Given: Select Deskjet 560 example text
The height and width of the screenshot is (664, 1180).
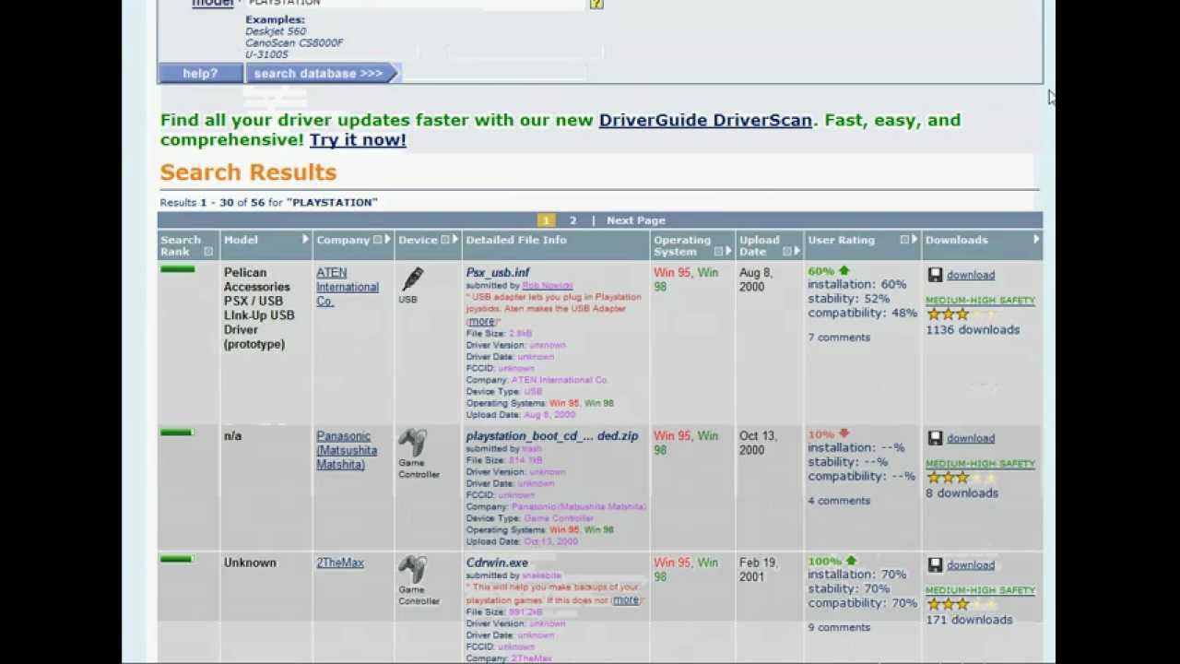Looking at the screenshot, I should click(x=276, y=31).
